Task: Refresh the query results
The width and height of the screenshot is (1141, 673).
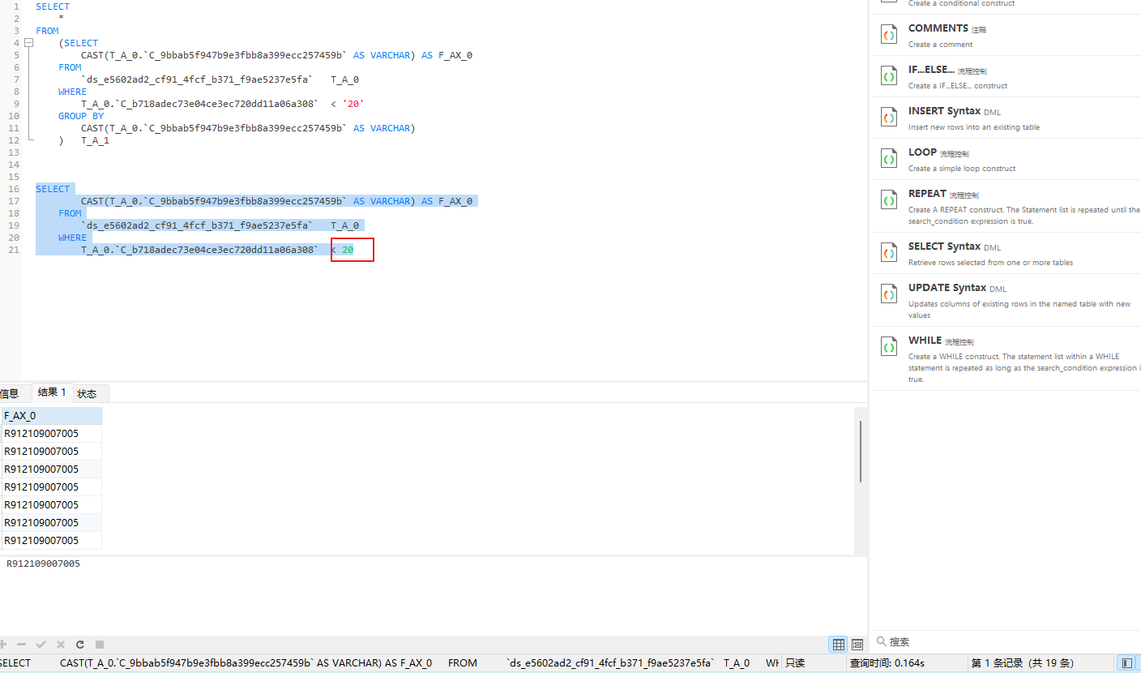Action: (x=79, y=644)
